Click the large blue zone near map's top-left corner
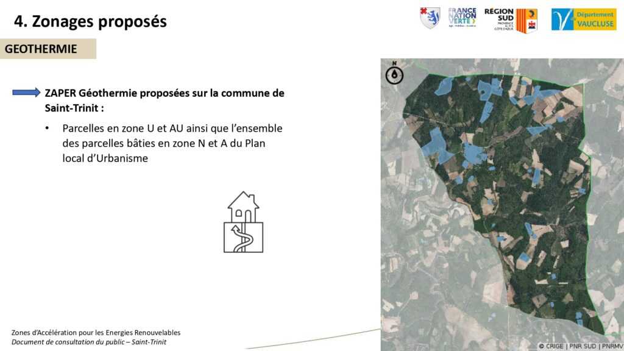624x351 pixels. pos(444,85)
